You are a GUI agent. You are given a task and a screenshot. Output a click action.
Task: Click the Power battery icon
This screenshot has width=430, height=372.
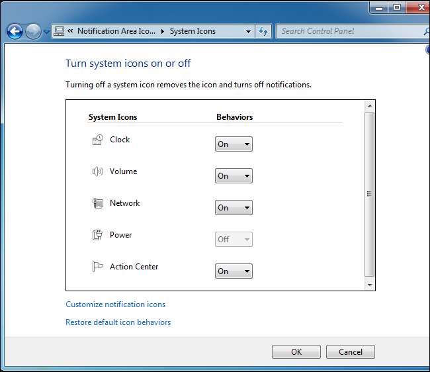[98, 235]
